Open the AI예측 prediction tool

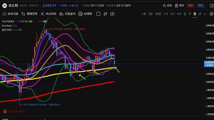coord(85,14)
